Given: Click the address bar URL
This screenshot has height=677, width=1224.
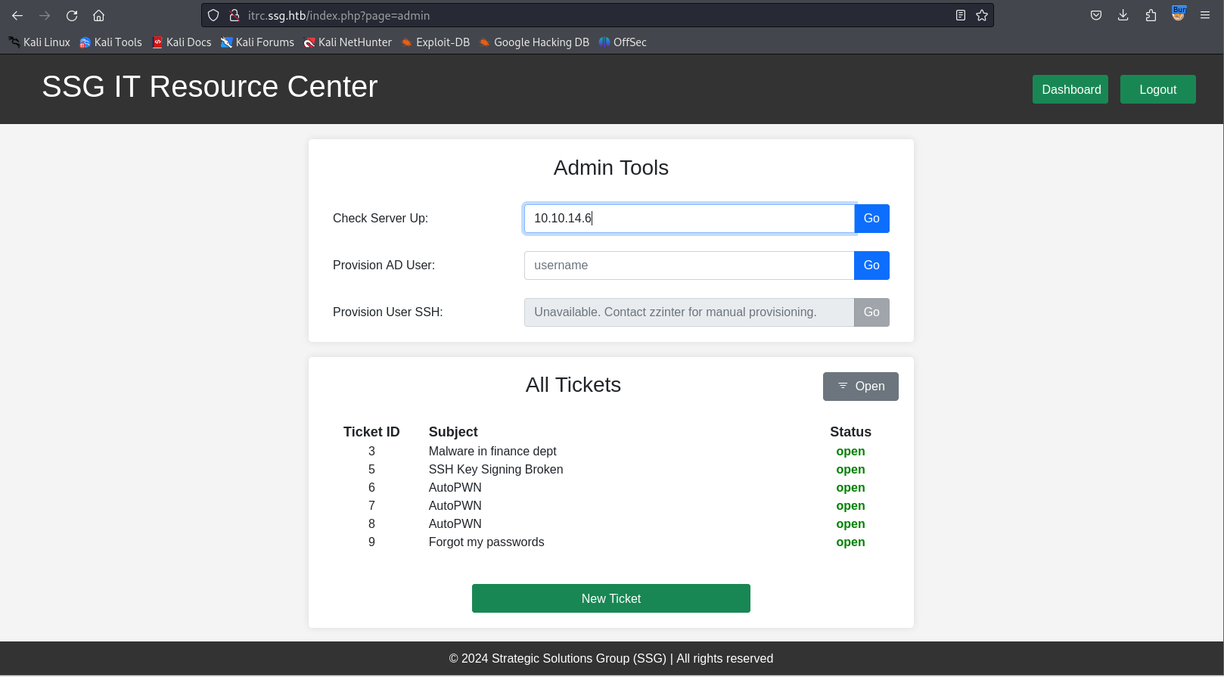Looking at the screenshot, I should coord(339,15).
